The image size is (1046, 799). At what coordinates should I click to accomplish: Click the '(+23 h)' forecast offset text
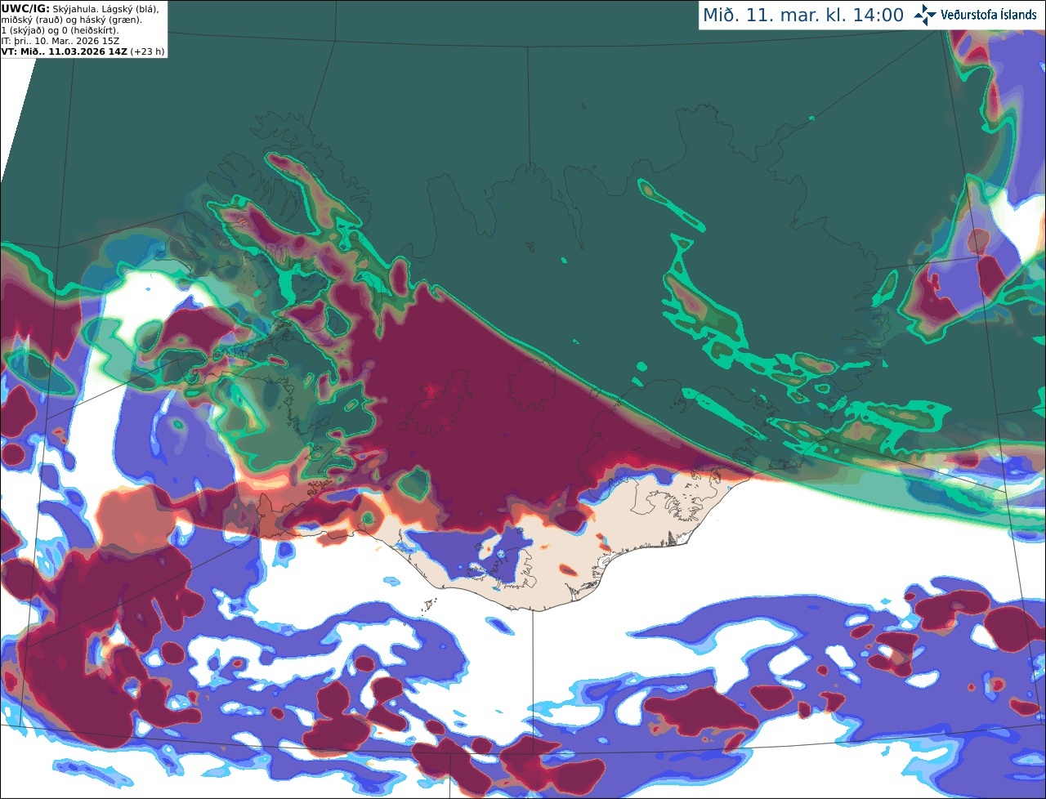[147, 51]
